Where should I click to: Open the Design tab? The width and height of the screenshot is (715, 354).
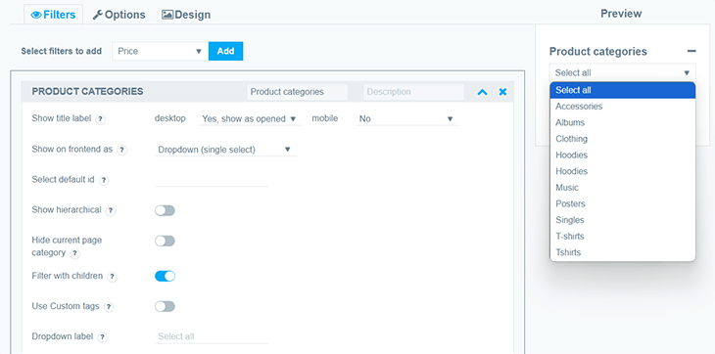(x=186, y=15)
